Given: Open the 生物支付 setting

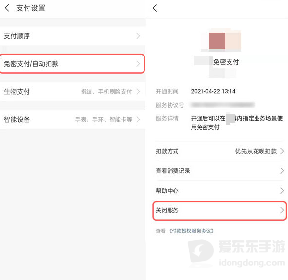Looking at the screenshot, I should point(73,91).
